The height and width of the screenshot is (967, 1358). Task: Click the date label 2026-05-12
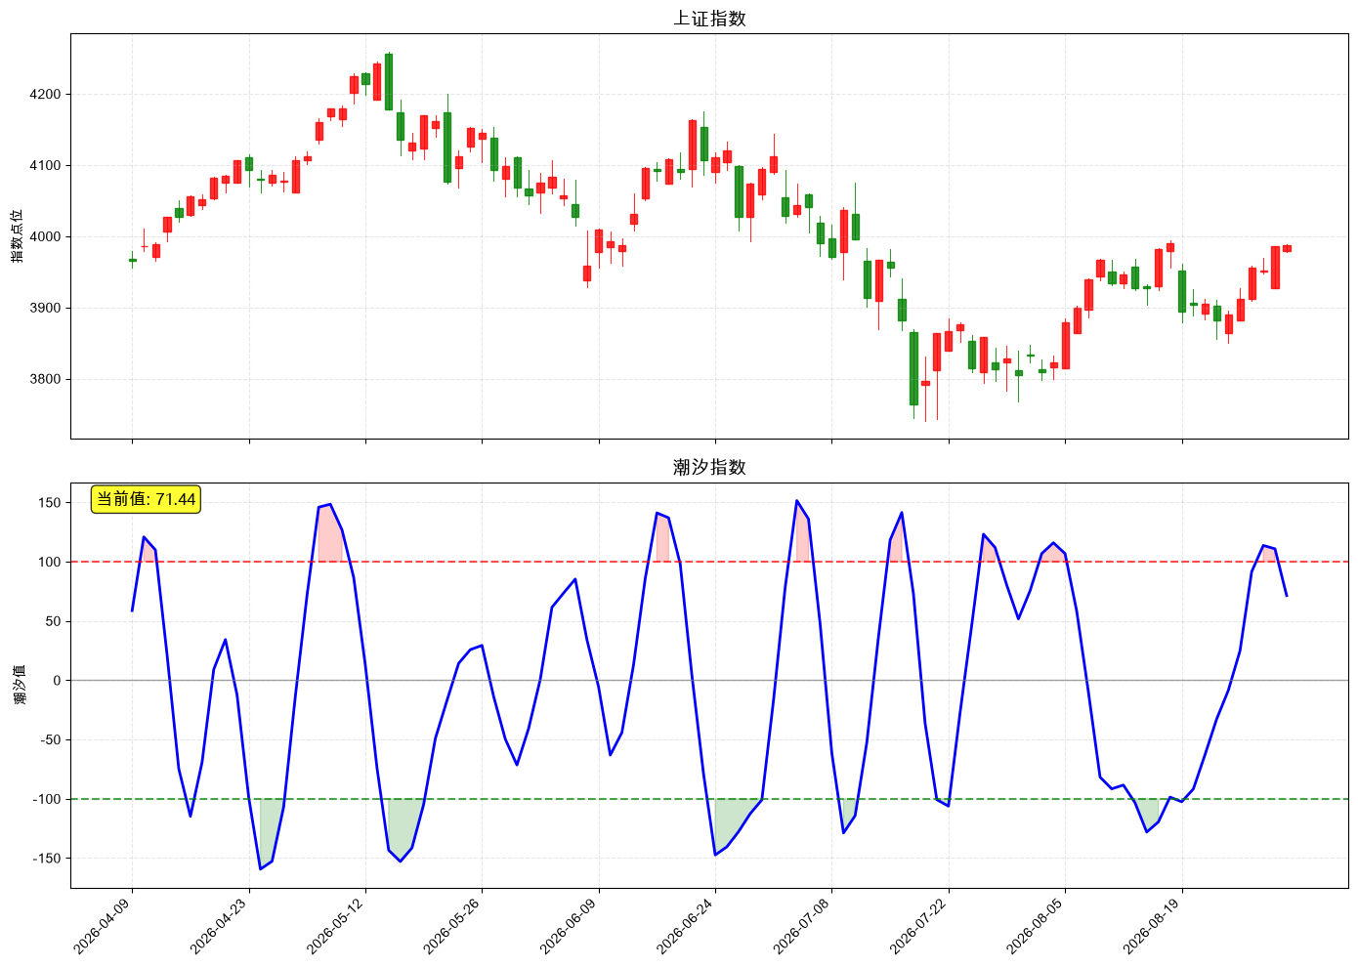click(x=340, y=926)
